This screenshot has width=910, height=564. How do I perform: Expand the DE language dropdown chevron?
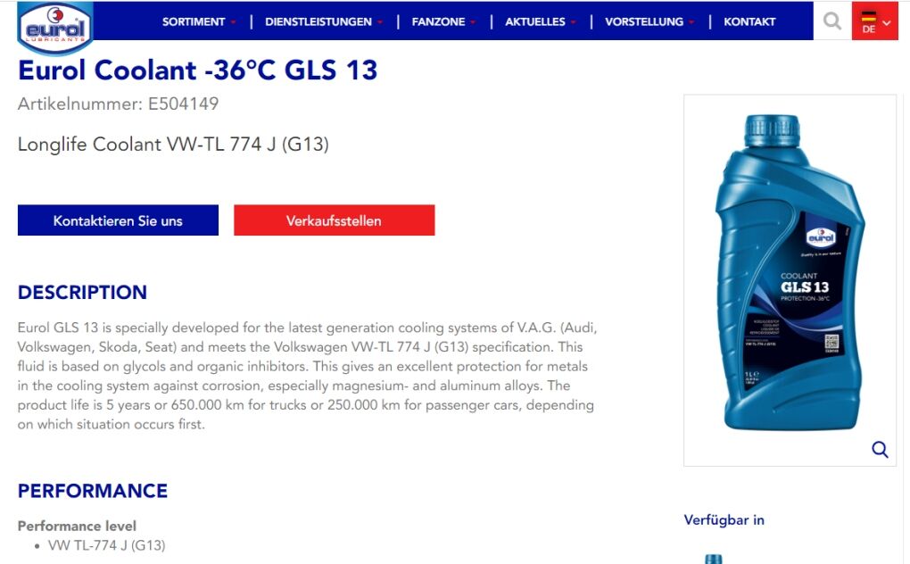pos(887,23)
